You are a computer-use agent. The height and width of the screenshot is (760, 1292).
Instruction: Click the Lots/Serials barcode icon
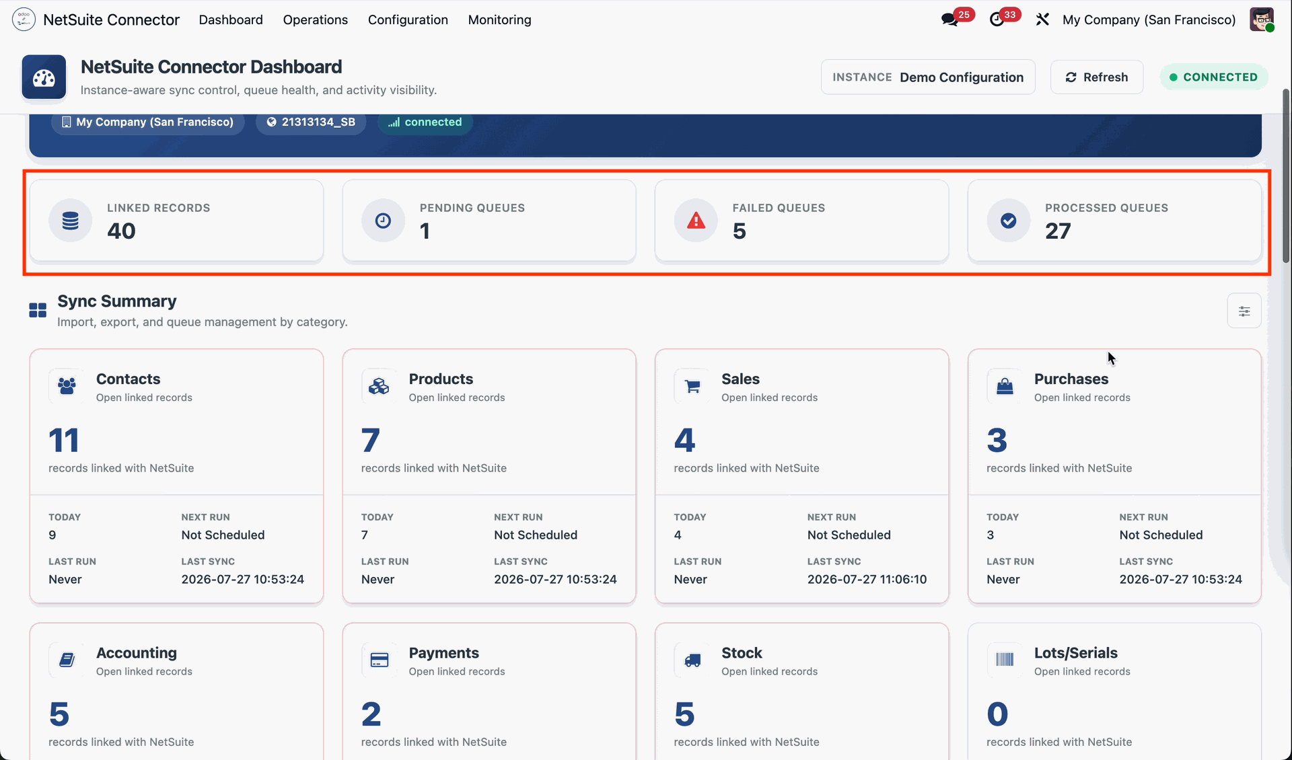1005,660
